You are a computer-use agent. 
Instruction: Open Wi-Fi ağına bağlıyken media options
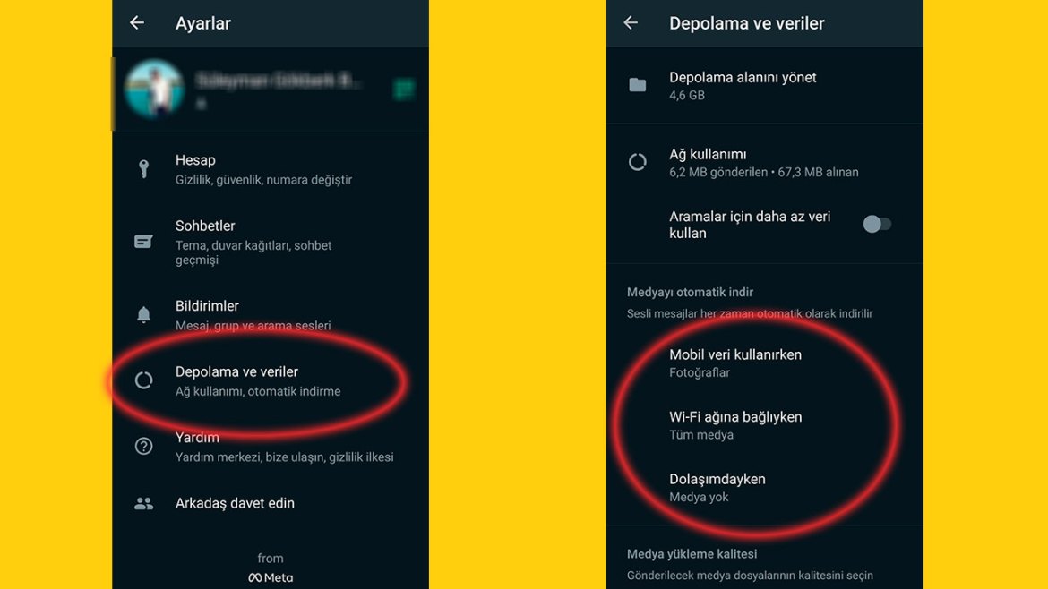(x=765, y=424)
